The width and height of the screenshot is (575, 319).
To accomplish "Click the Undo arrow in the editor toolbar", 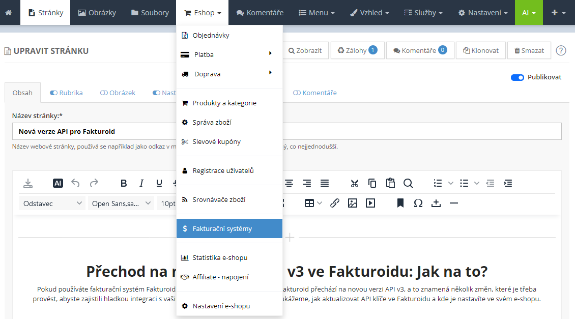I will click(76, 183).
